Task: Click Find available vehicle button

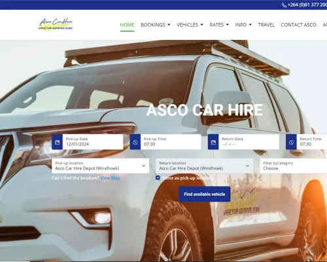Action: click(x=205, y=194)
